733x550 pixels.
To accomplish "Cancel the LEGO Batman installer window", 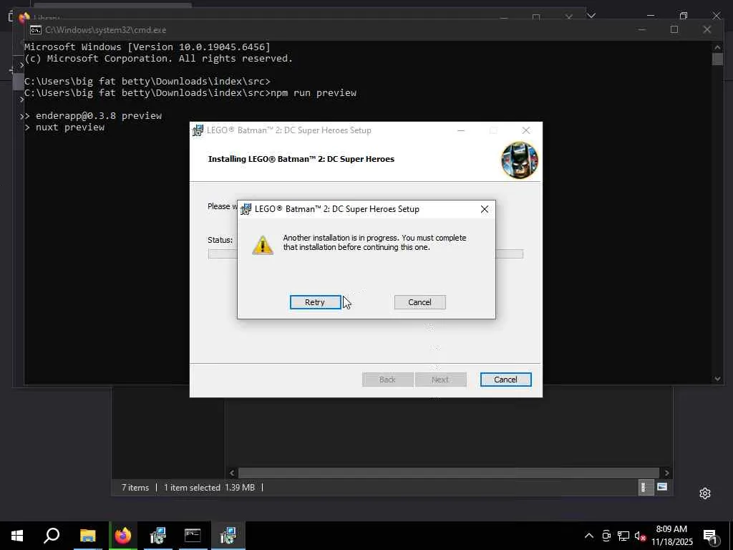I will pyautogui.click(x=505, y=380).
